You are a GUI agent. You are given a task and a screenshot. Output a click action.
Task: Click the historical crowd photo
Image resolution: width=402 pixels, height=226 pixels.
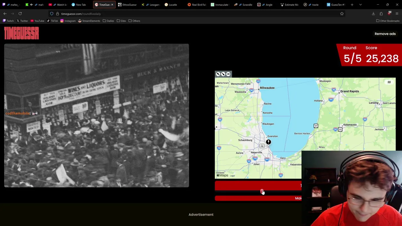[96, 116]
